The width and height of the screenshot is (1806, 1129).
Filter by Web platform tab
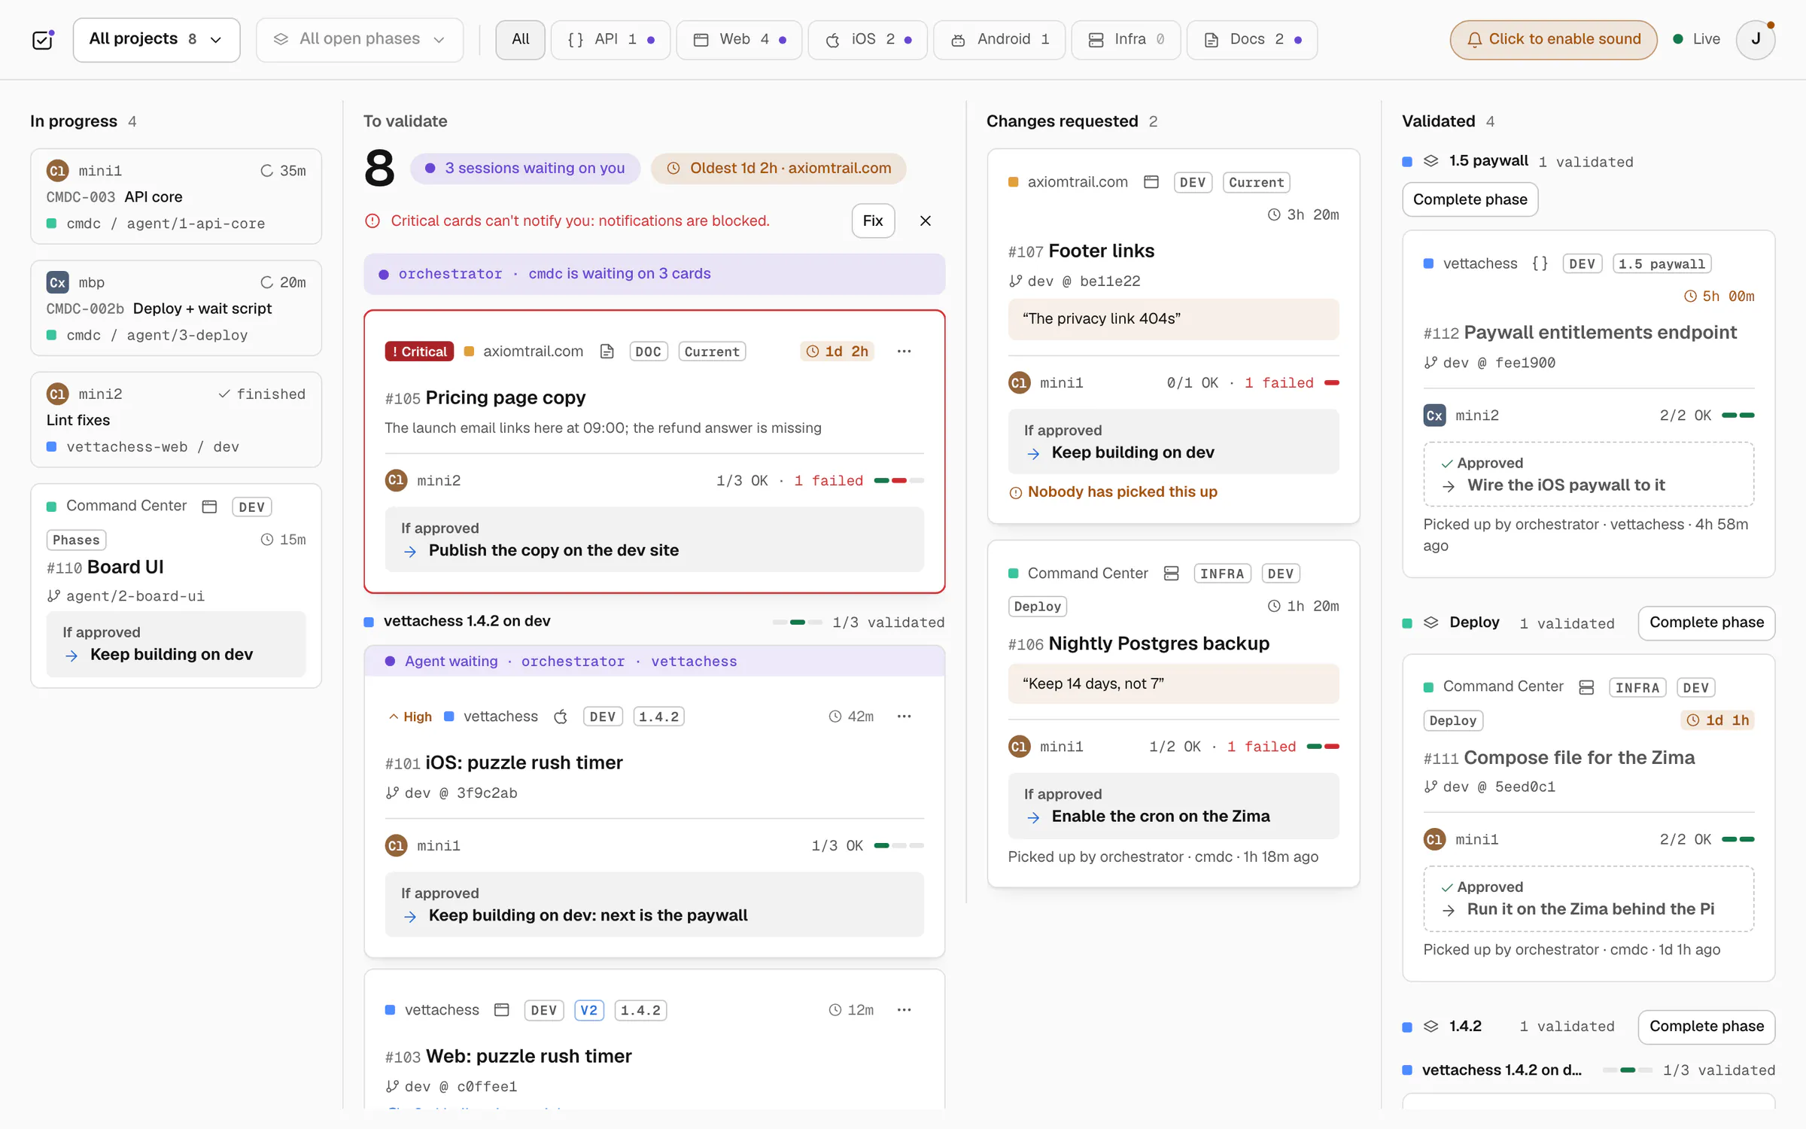tap(739, 39)
